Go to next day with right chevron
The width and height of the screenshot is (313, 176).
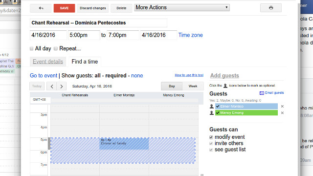(x=62, y=87)
